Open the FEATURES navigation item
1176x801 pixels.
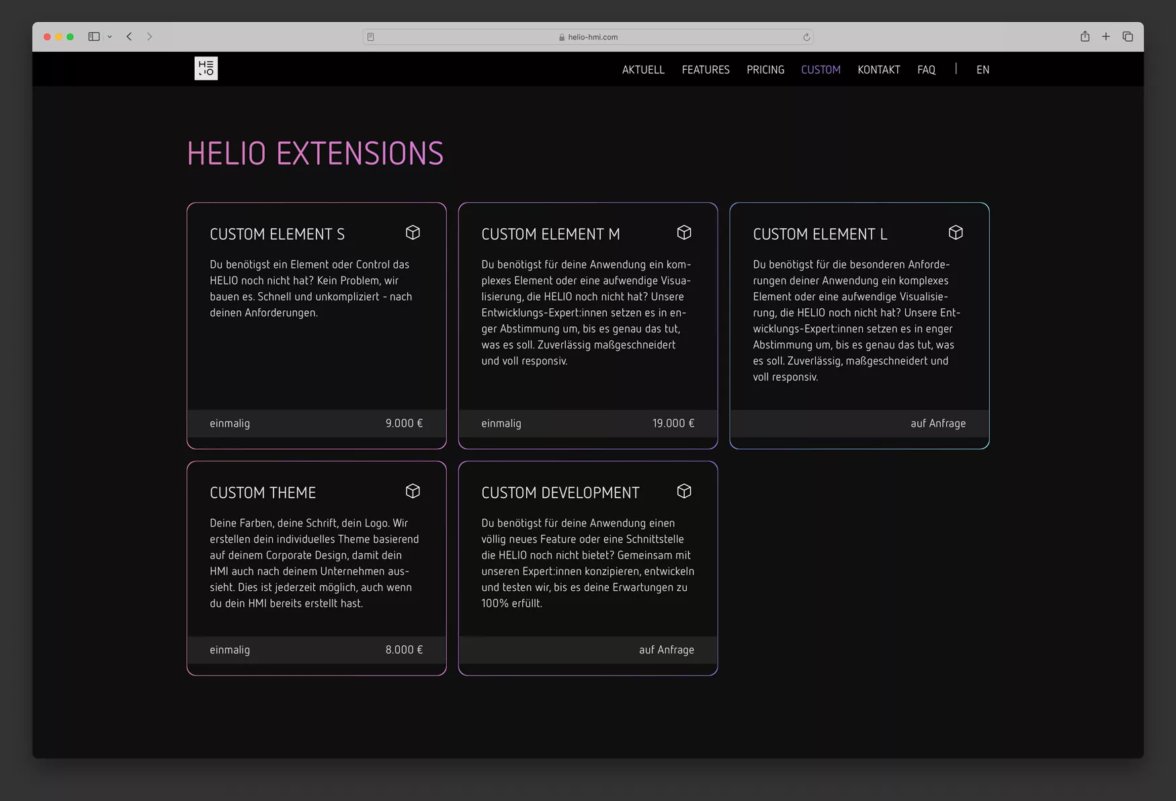click(705, 70)
